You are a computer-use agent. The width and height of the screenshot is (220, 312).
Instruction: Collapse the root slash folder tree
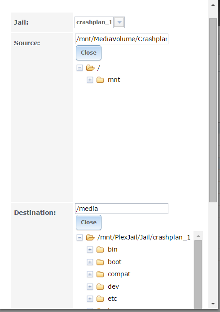[79, 68]
